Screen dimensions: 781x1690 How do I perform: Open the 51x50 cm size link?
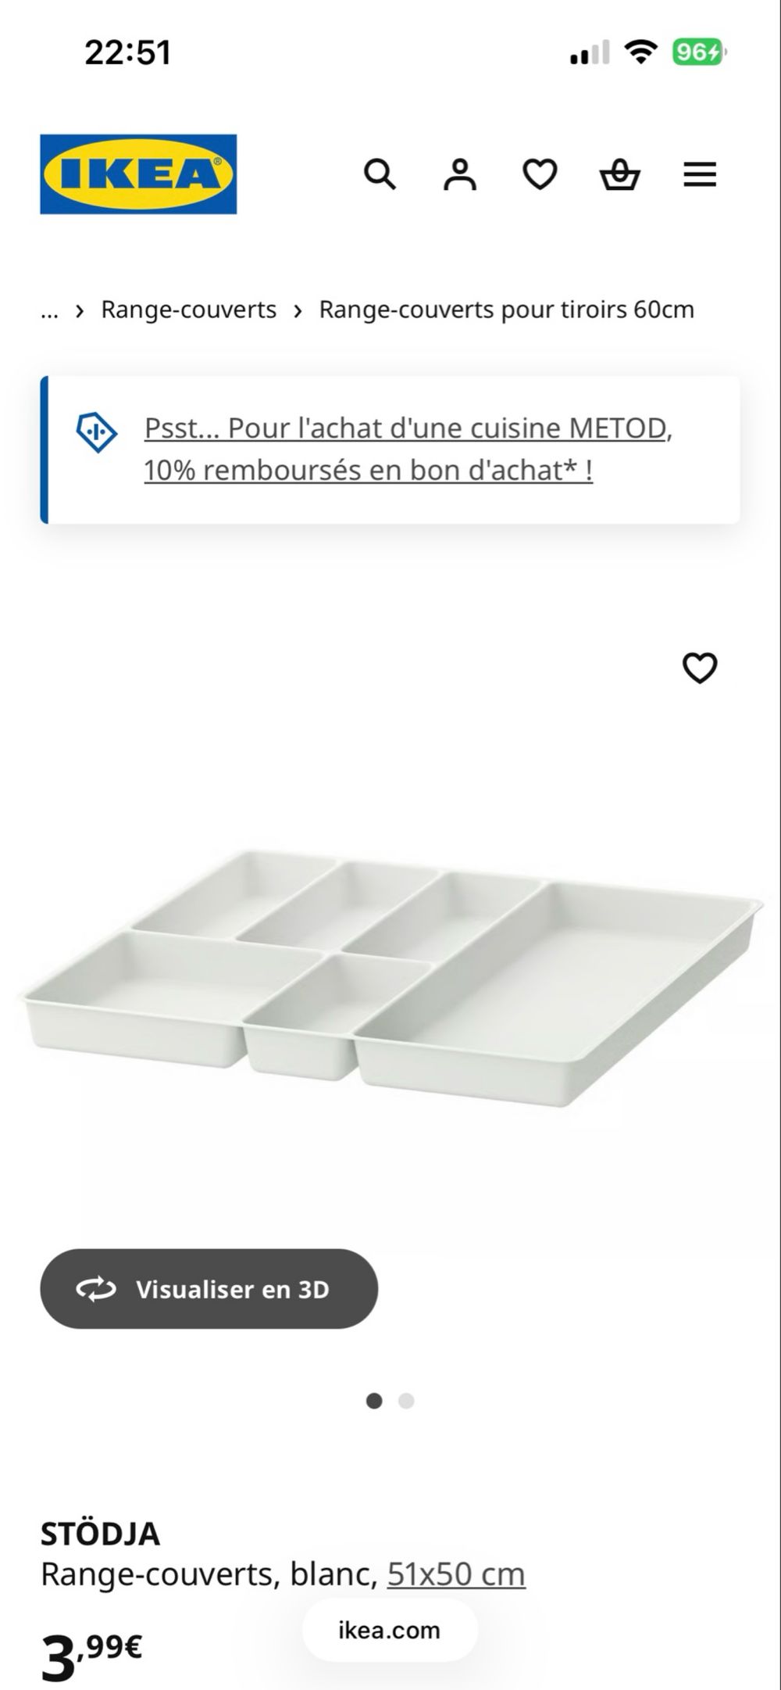coord(456,1574)
